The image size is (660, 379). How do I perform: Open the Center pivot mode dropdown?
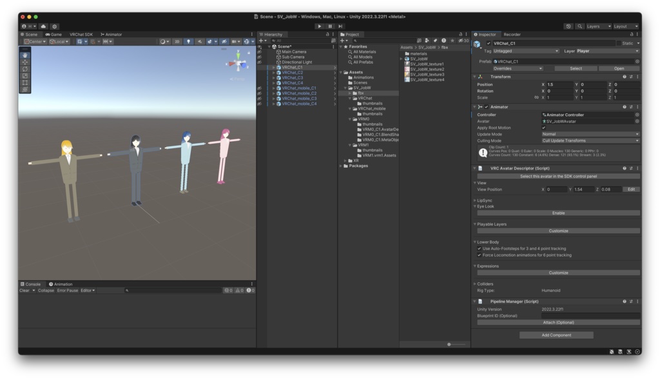35,41
